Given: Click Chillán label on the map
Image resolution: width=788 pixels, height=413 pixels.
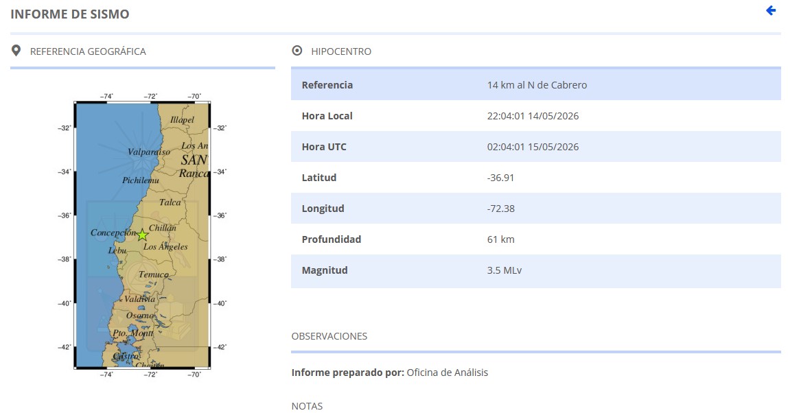Looking at the screenshot, I should point(163,228).
